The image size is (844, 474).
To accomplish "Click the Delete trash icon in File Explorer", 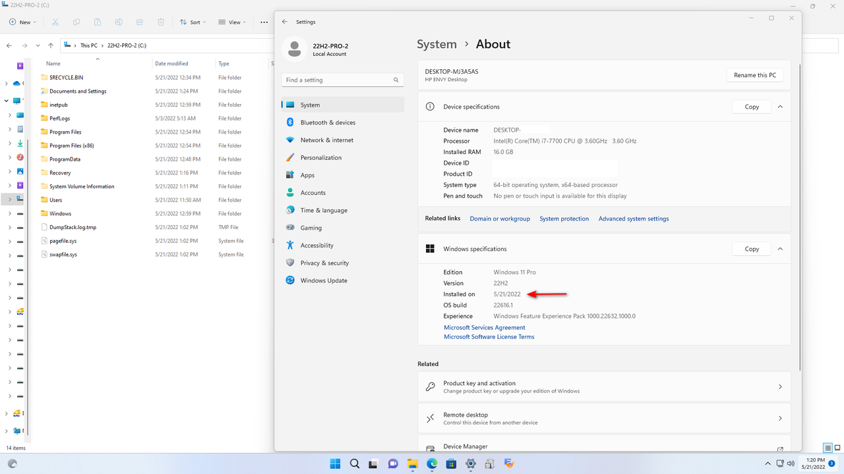I will tap(161, 22).
